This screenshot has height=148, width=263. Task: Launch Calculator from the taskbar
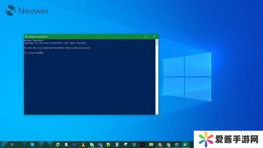click(117, 145)
